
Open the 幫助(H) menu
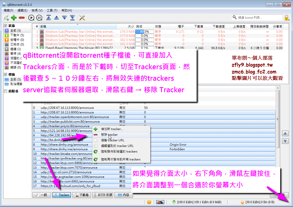67,10
